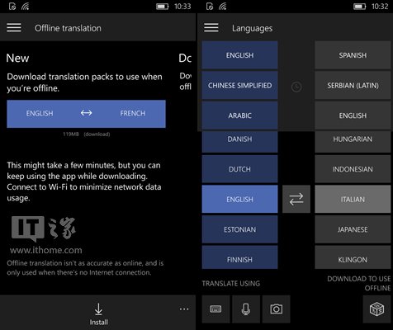Check battery icon on right phone status bar
This screenshot has width=393, height=330.
click(359, 7)
